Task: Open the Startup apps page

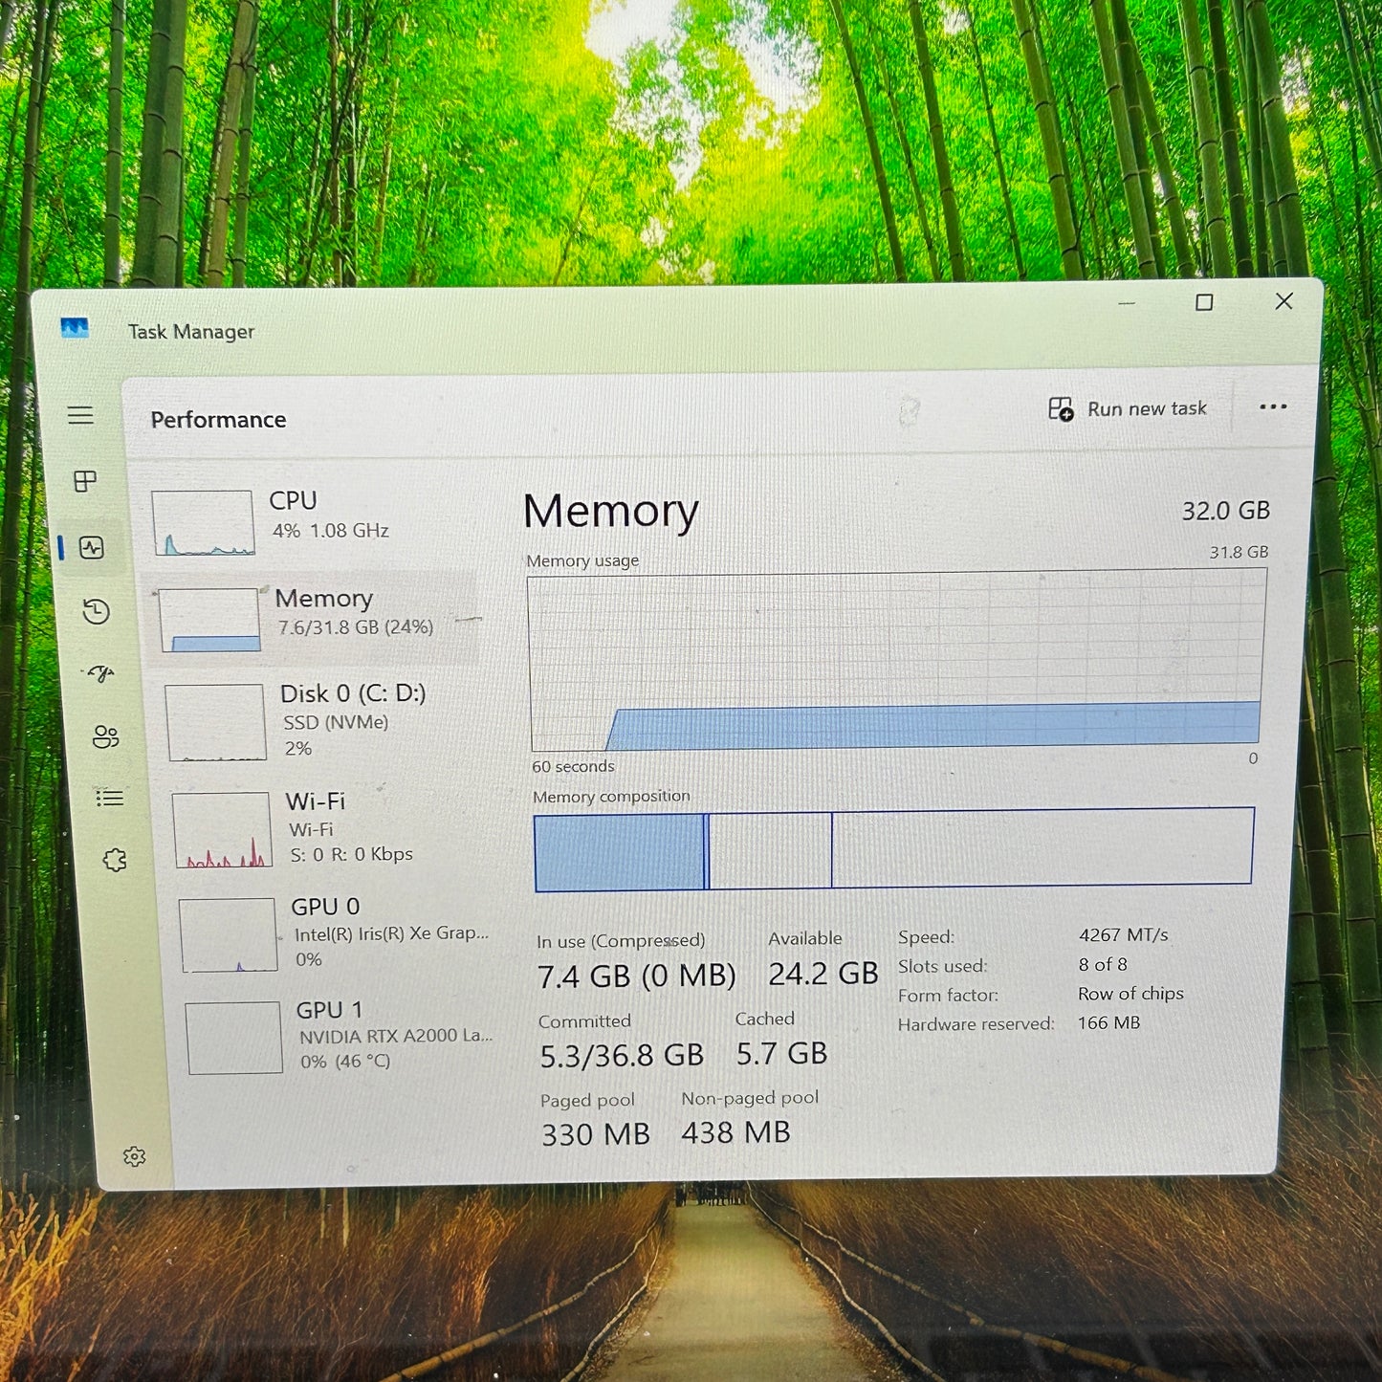Action: [x=100, y=674]
